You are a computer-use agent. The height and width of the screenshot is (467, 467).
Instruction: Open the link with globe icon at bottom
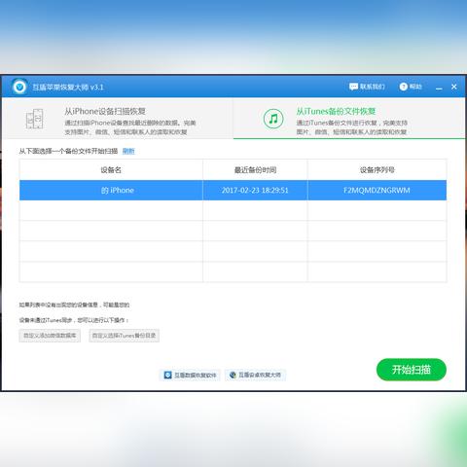pos(255,375)
